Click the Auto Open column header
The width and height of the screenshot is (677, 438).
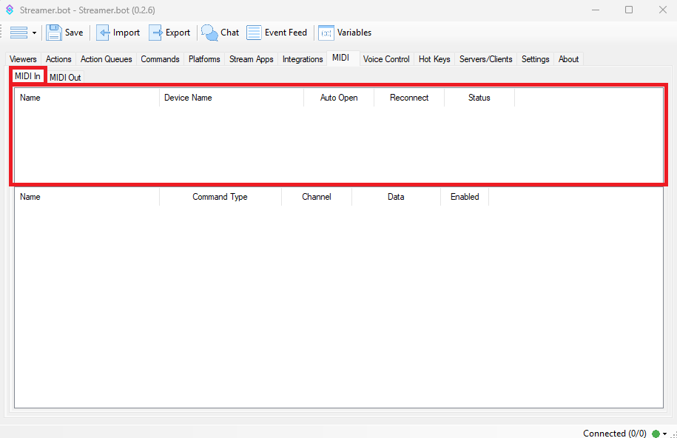(x=338, y=98)
